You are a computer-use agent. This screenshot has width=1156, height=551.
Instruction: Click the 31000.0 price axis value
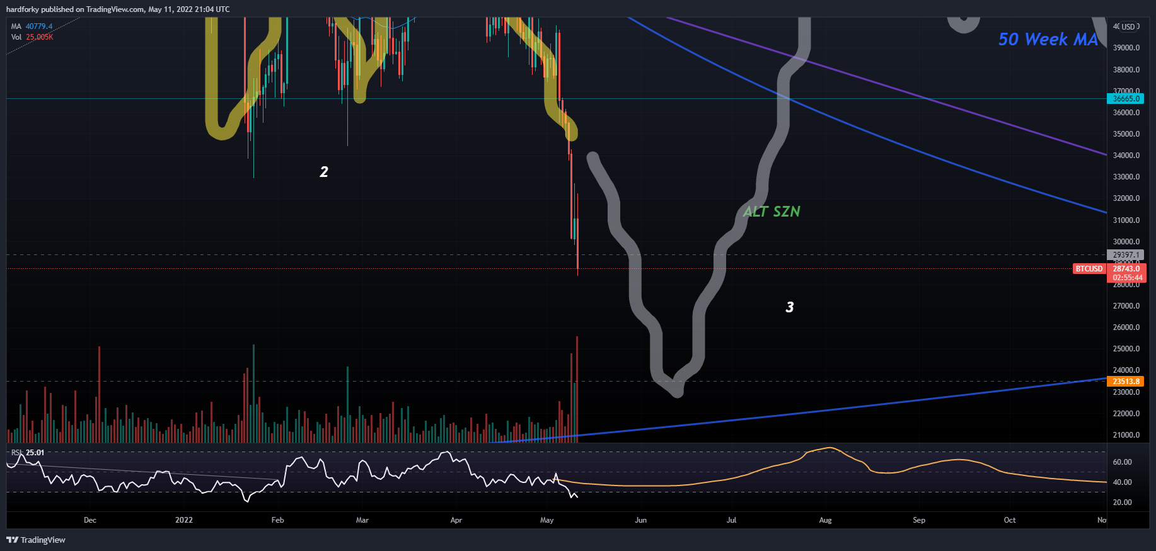coord(1126,220)
